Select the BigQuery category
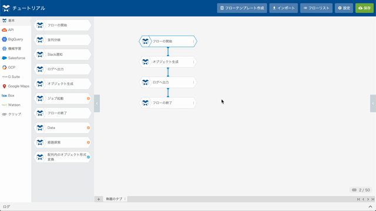The height and width of the screenshot is (211, 376). (15, 39)
